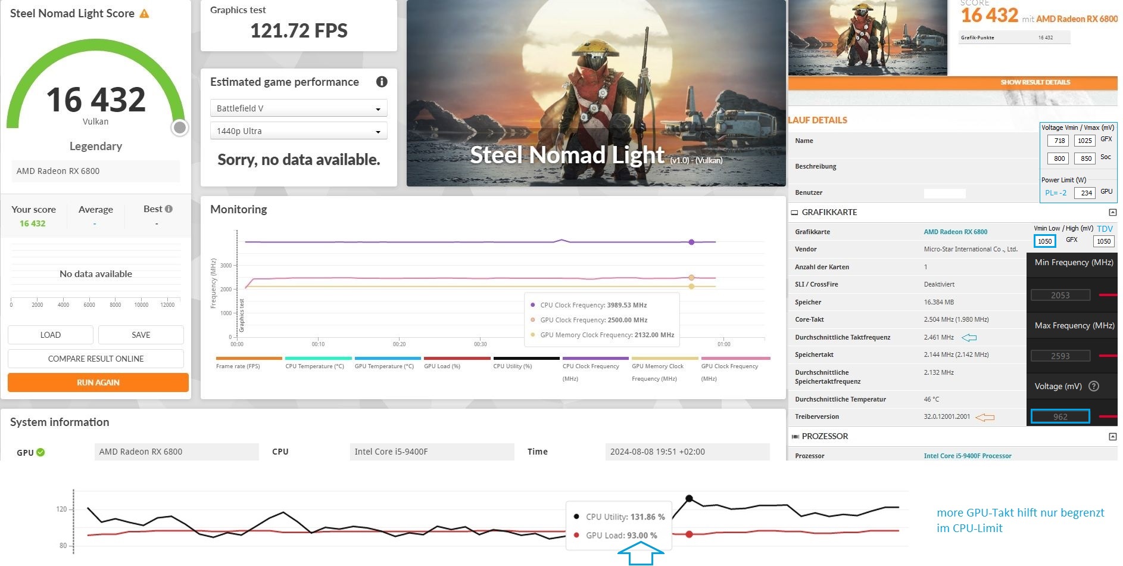Click the blue-outlined Vmin Low 1050 field
This screenshot has height=566, width=1123.
tap(1044, 241)
